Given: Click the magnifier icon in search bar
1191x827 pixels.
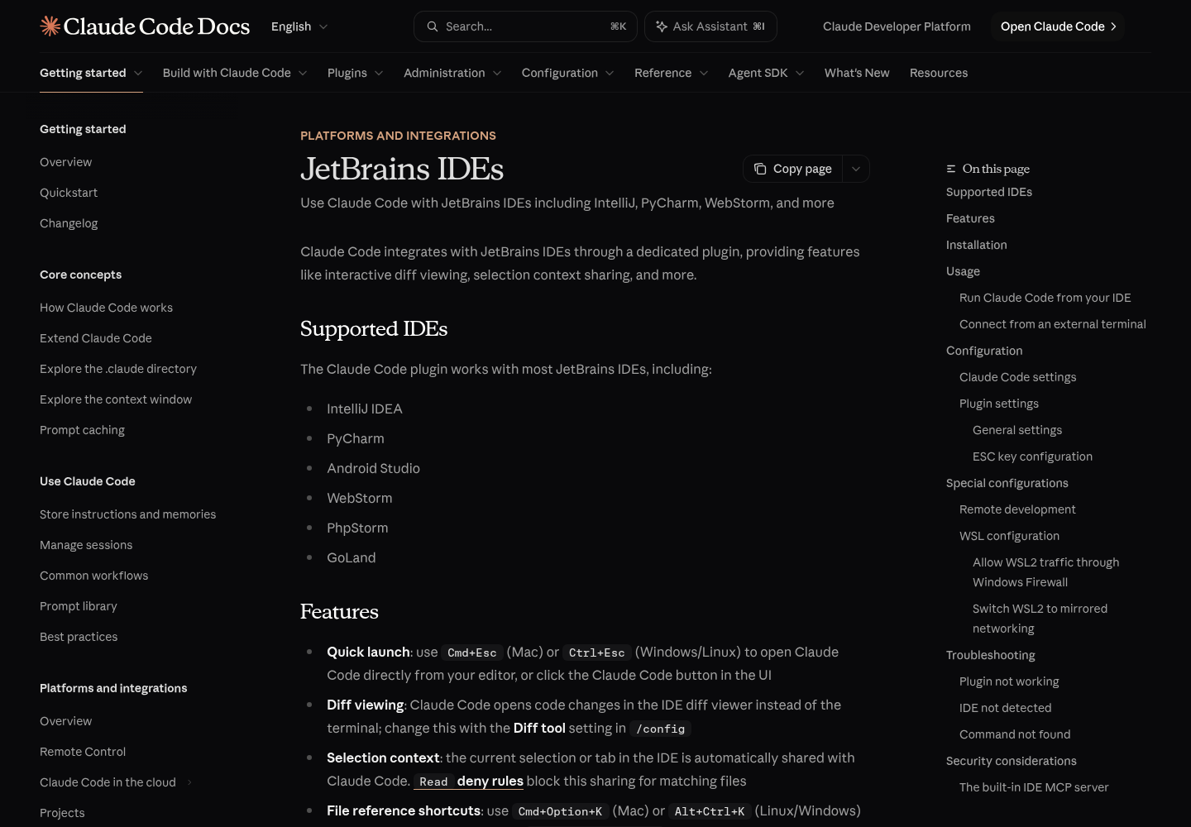Looking at the screenshot, I should pos(433,26).
